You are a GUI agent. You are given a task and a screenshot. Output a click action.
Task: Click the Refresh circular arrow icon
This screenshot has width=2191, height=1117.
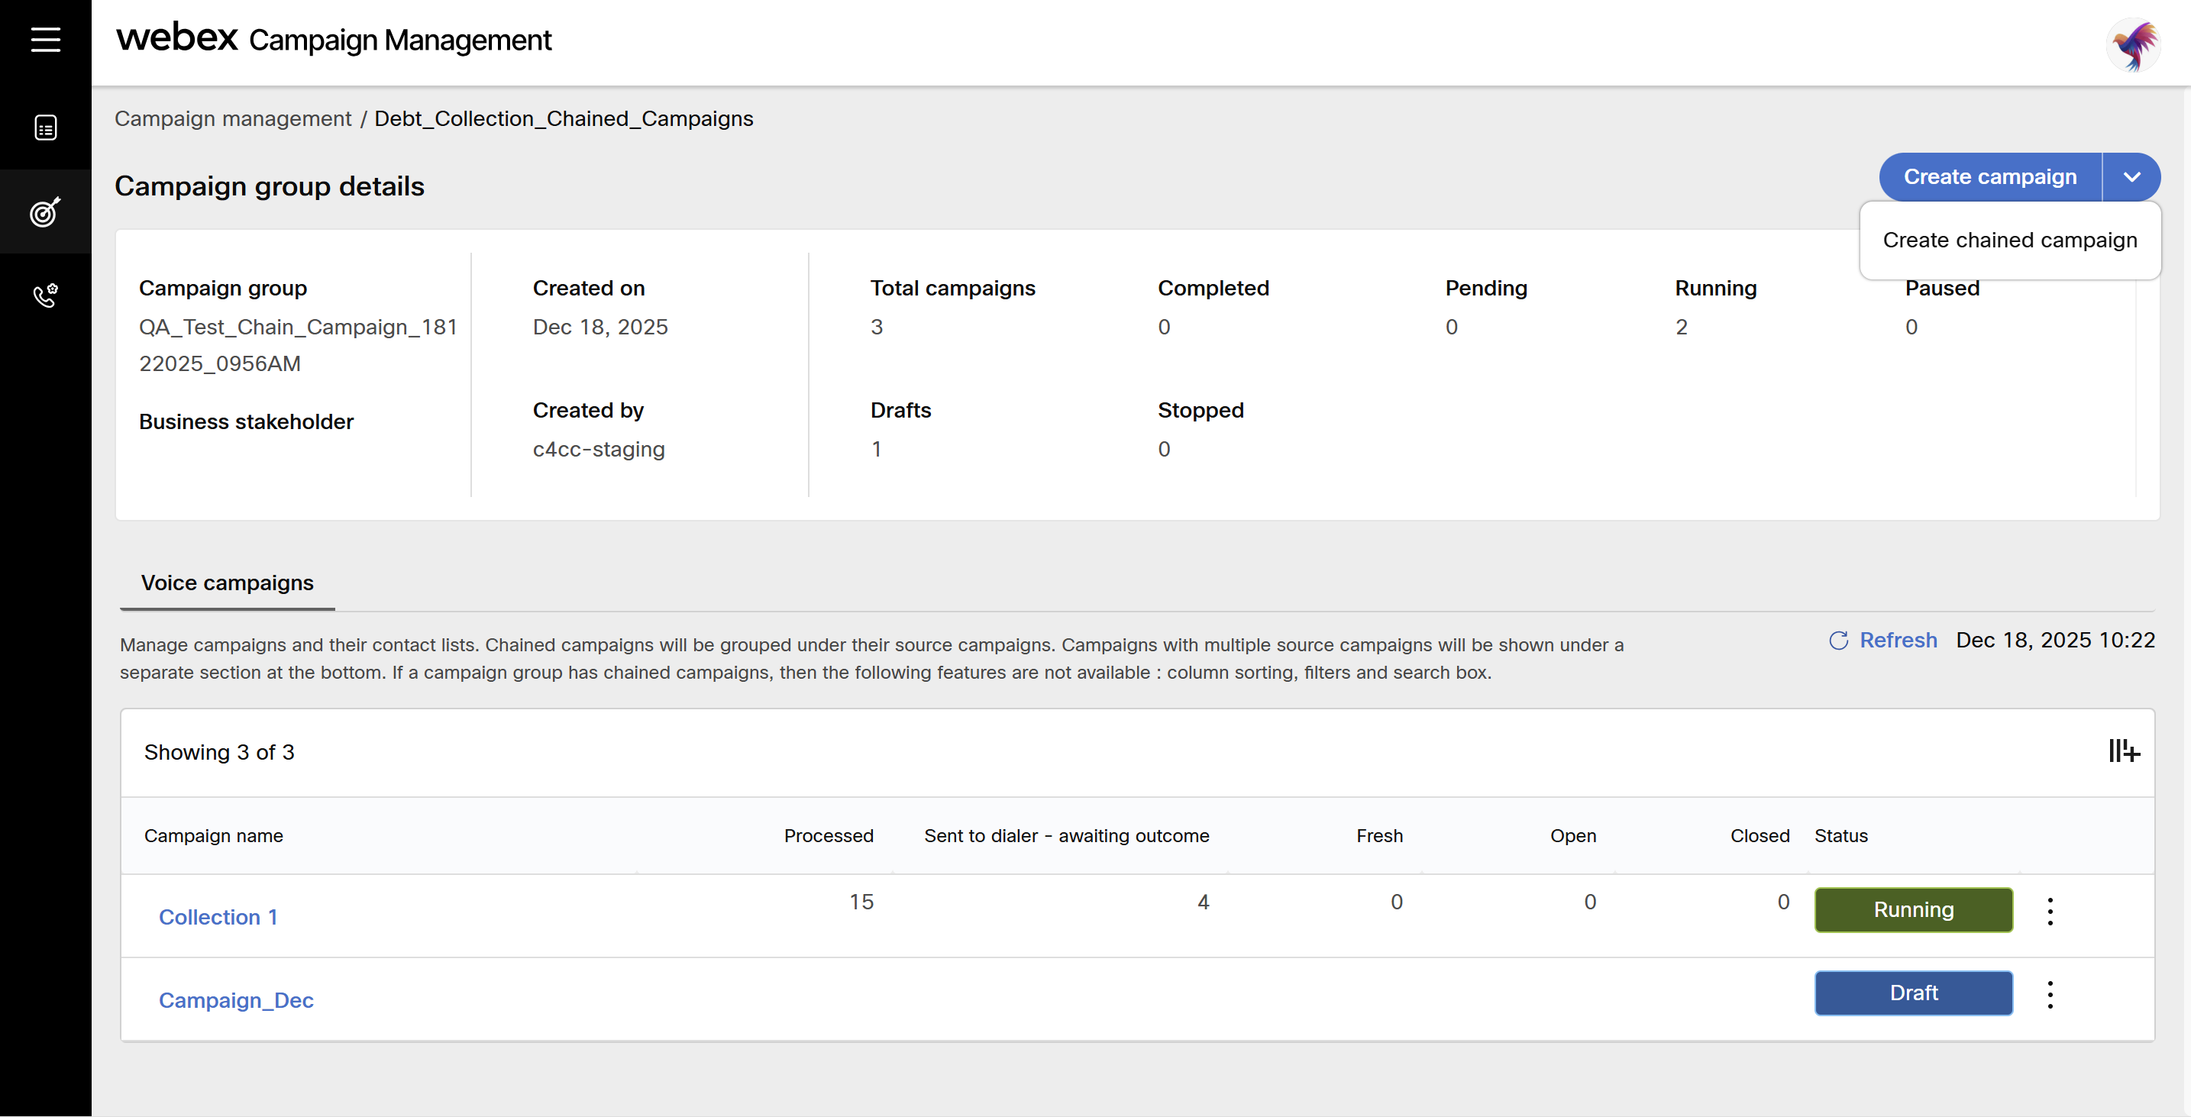1838,640
